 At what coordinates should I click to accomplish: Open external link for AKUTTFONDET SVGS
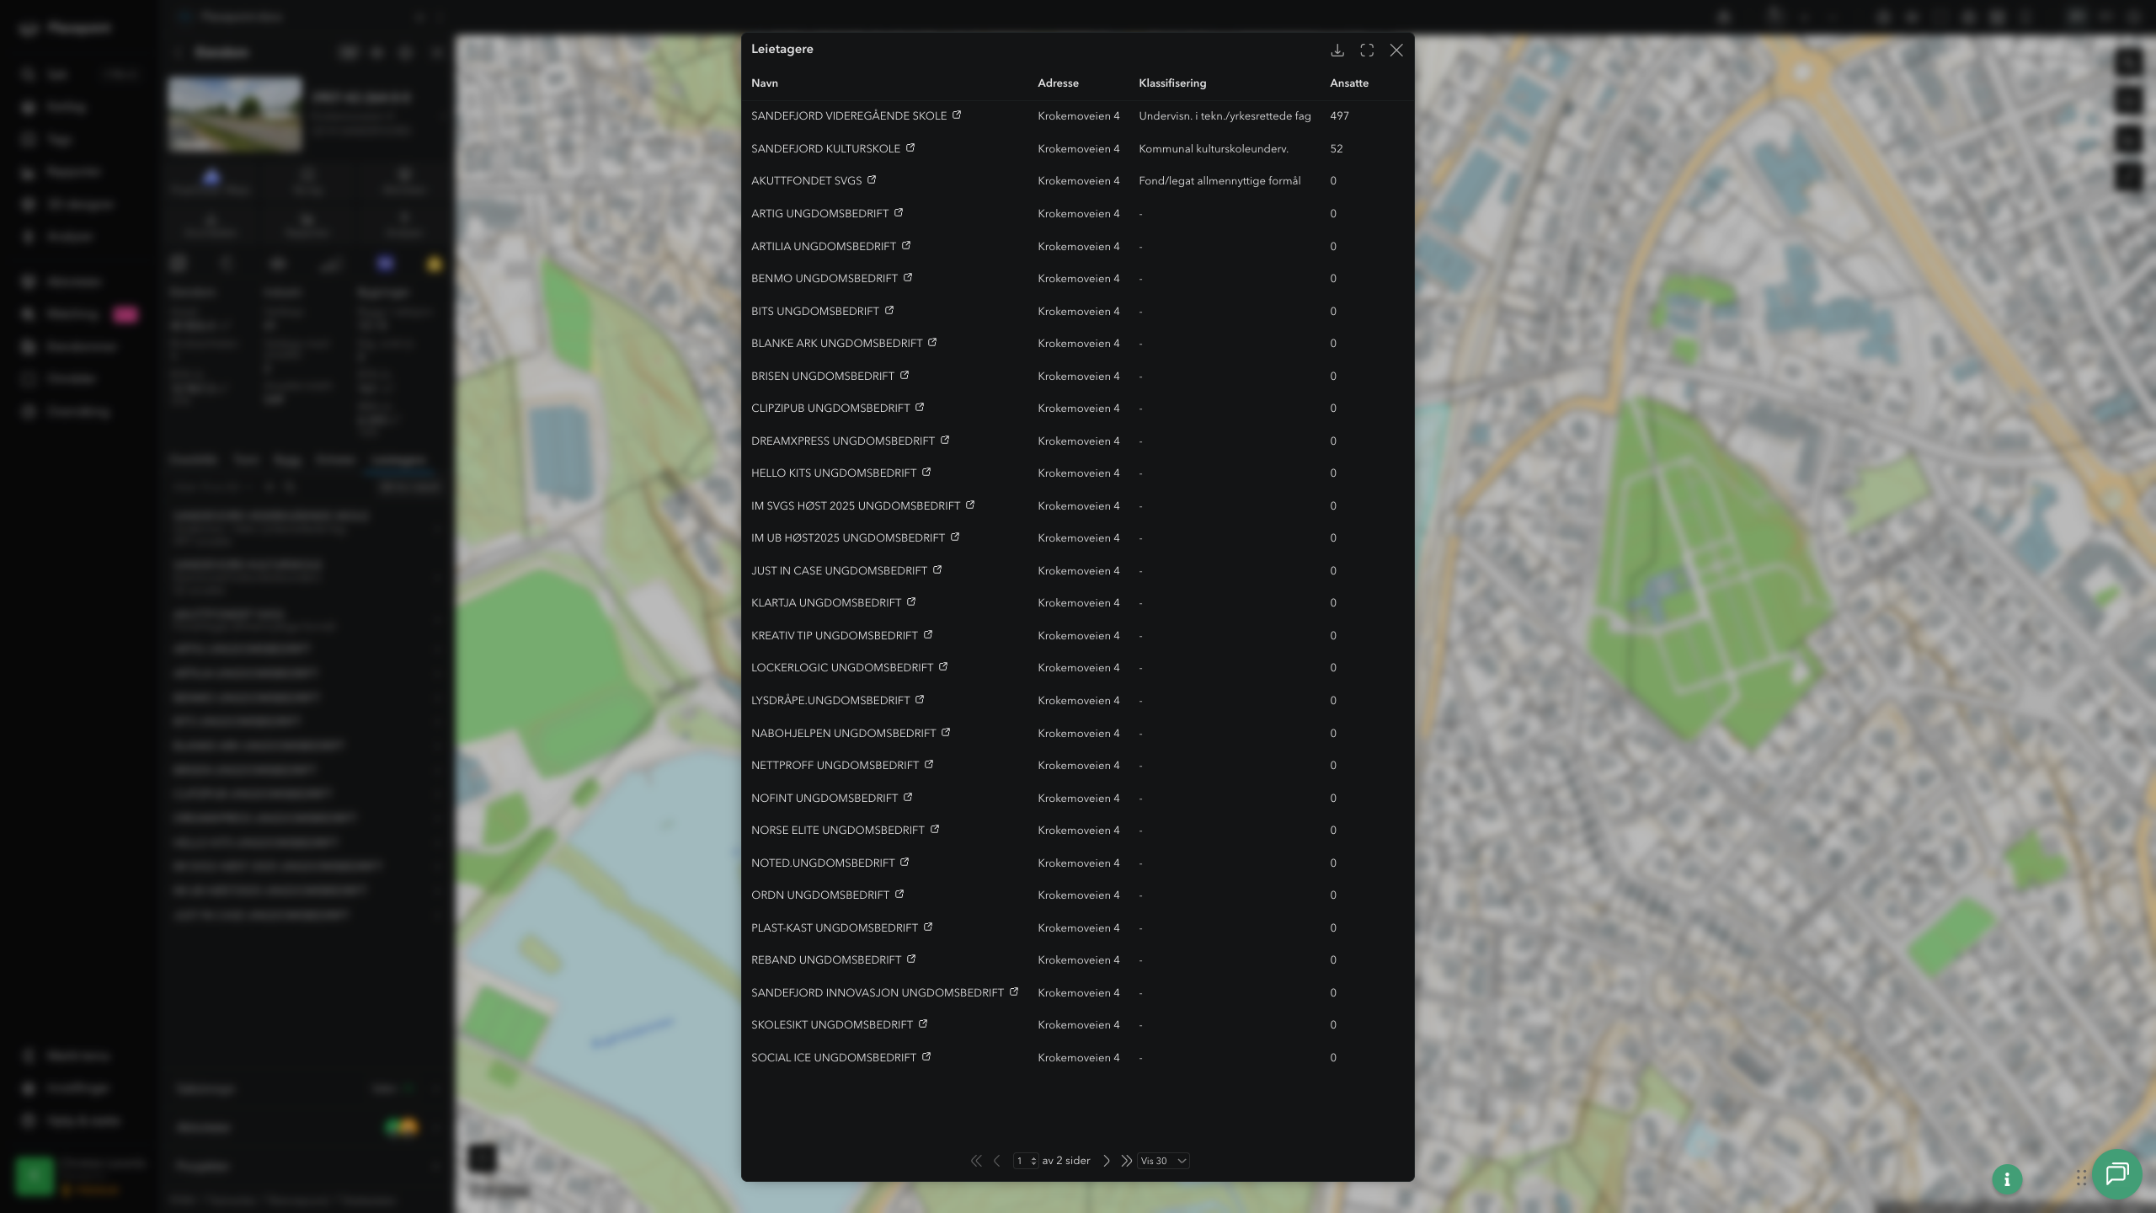872,180
